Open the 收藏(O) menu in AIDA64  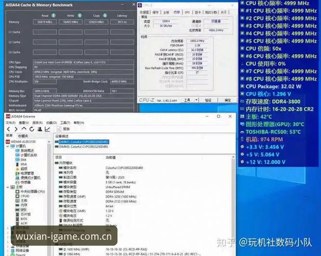click(52, 123)
